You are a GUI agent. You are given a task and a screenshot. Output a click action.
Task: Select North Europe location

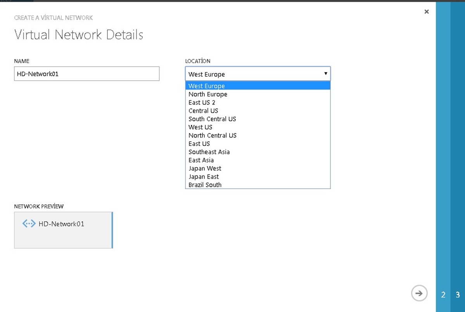[x=258, y=94]
